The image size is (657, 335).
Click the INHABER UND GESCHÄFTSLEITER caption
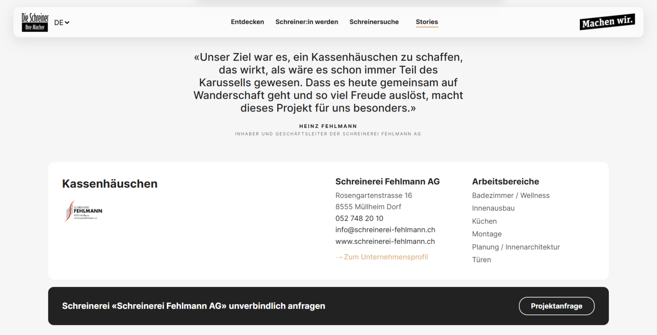coord(328,134)
